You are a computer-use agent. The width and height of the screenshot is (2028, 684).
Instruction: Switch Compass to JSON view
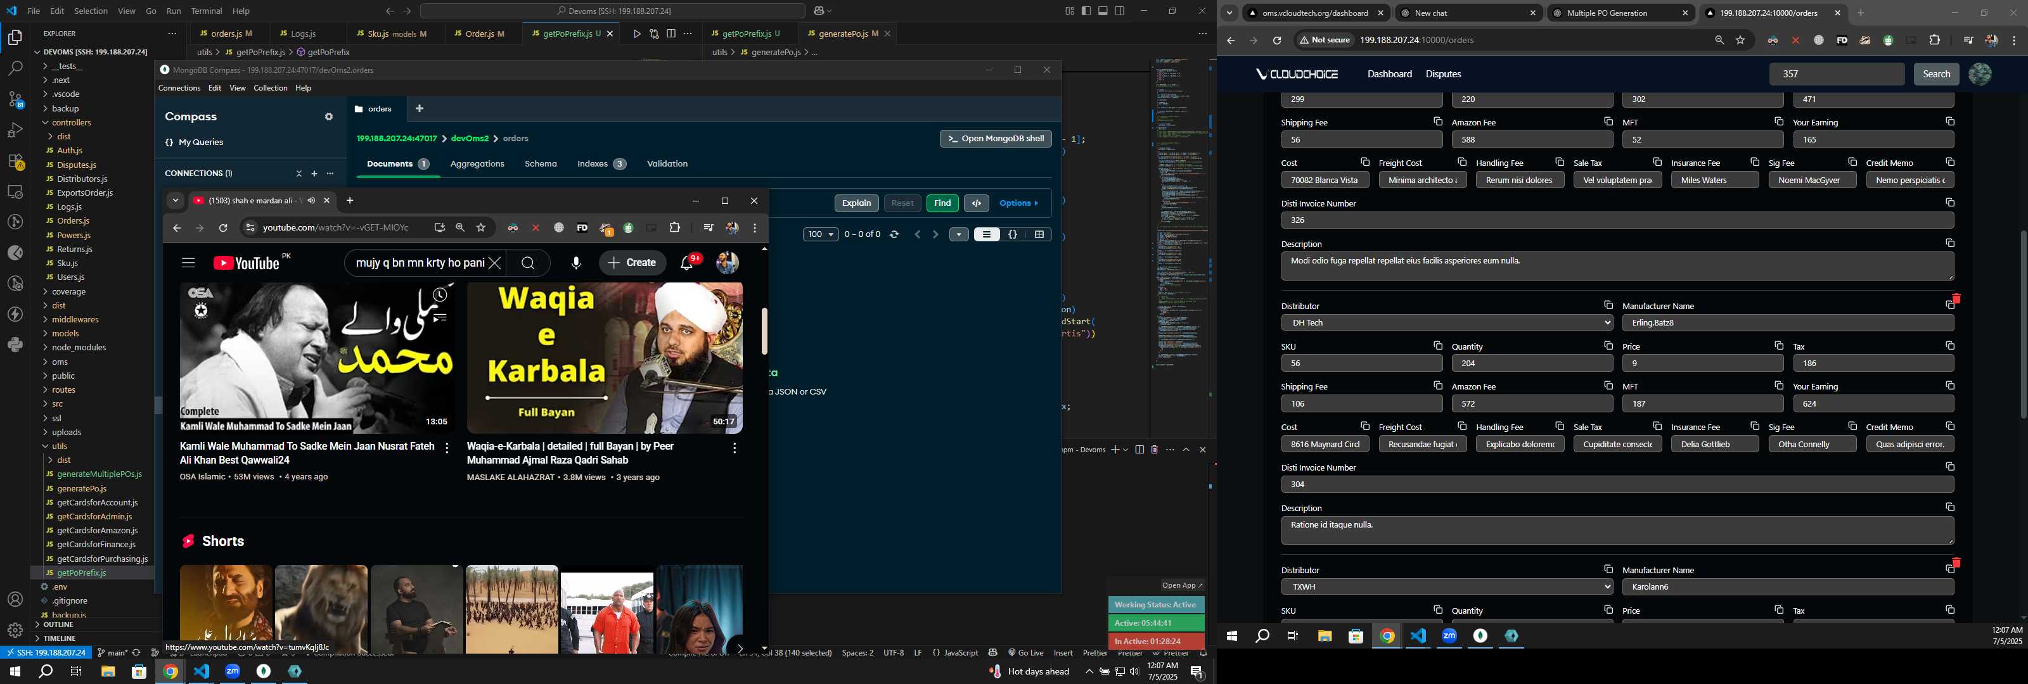point(1013,234)
